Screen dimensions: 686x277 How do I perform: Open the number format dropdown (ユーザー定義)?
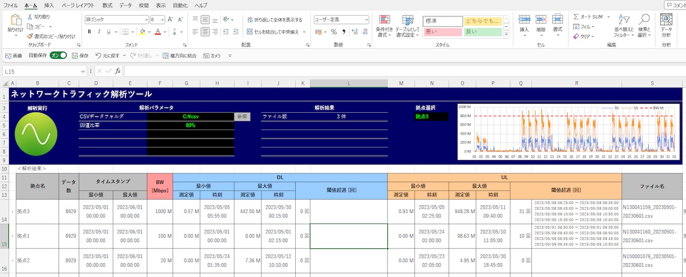pos(366,20)
